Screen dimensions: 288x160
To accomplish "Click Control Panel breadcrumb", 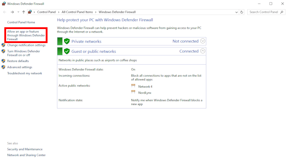I will (46, 12).
